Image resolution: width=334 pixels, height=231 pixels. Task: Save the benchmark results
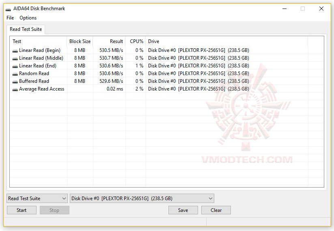coord(183,210)
